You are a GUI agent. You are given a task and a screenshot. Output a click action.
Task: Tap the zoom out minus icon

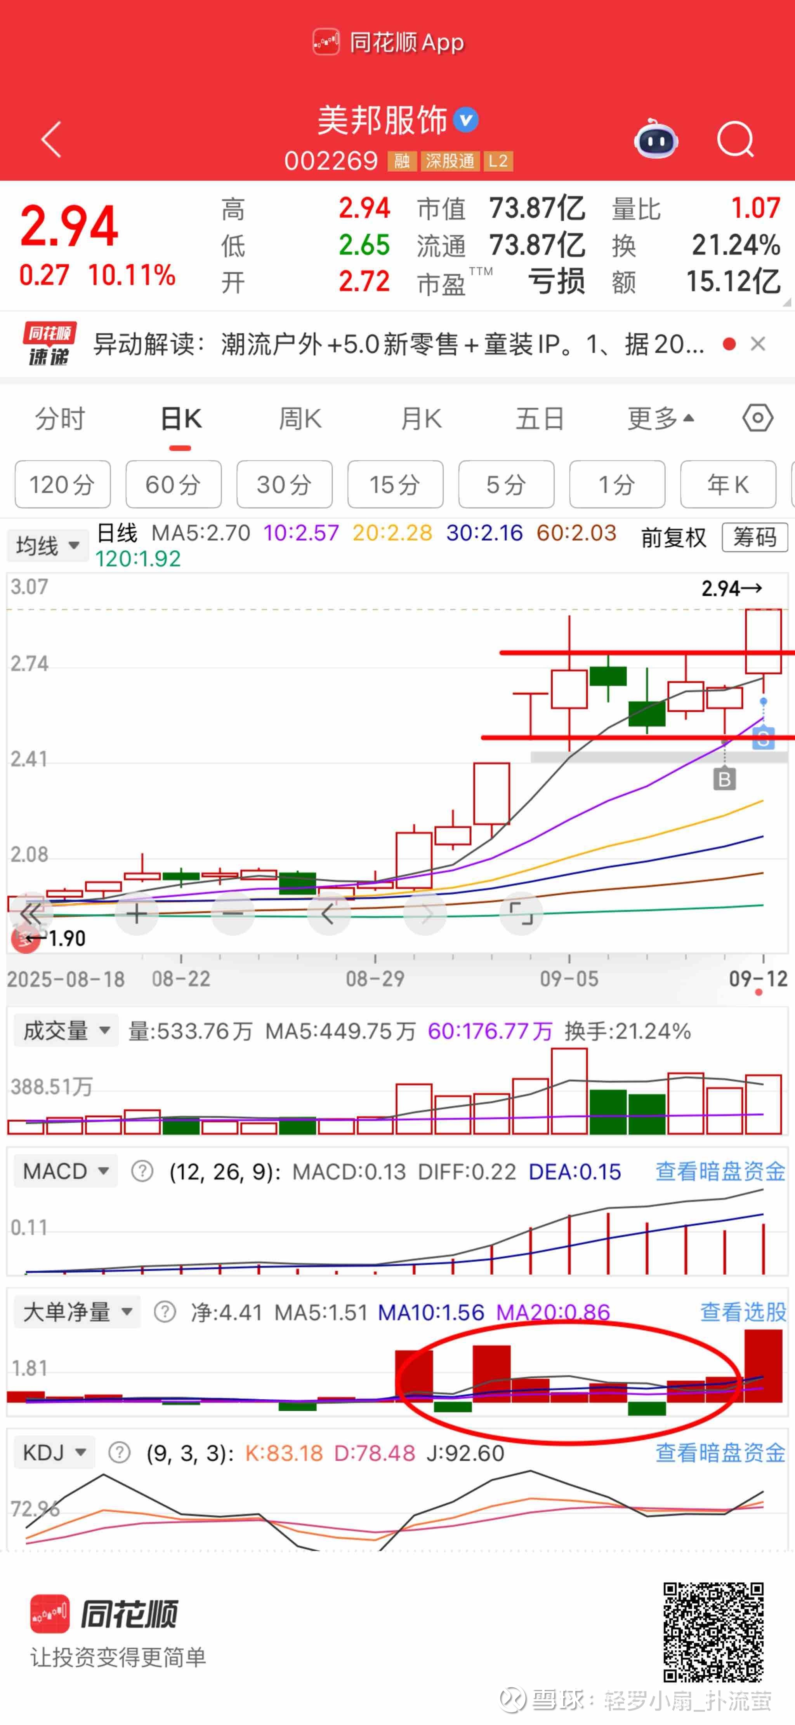(232, 913)
